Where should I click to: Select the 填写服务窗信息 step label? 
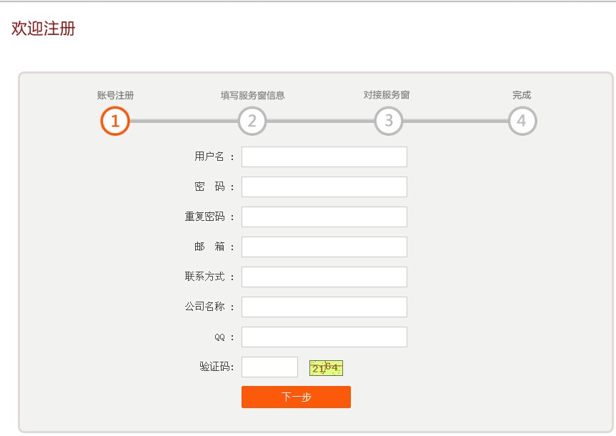(x=252, y=95)
